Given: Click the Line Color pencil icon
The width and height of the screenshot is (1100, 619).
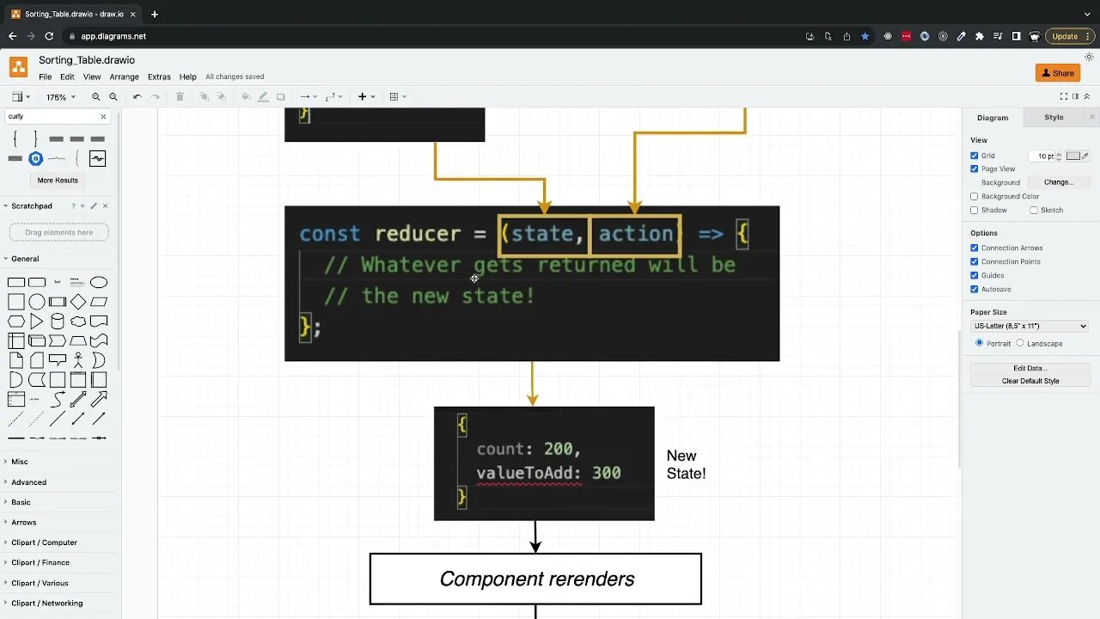Looking at the screenshot, I should click(x=263, y=97).
